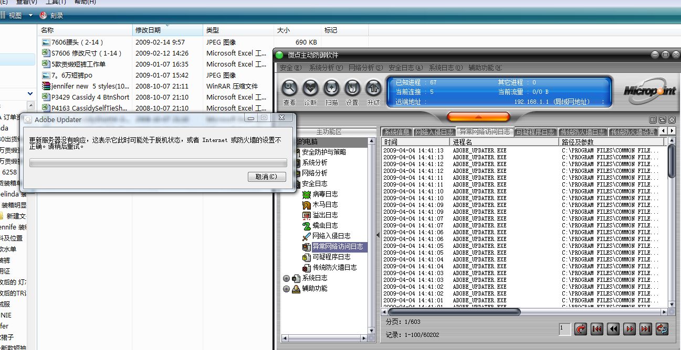Click the 记录: 1-100/60202 status text
The image size is (681, 350).
[x=413, y=335]
